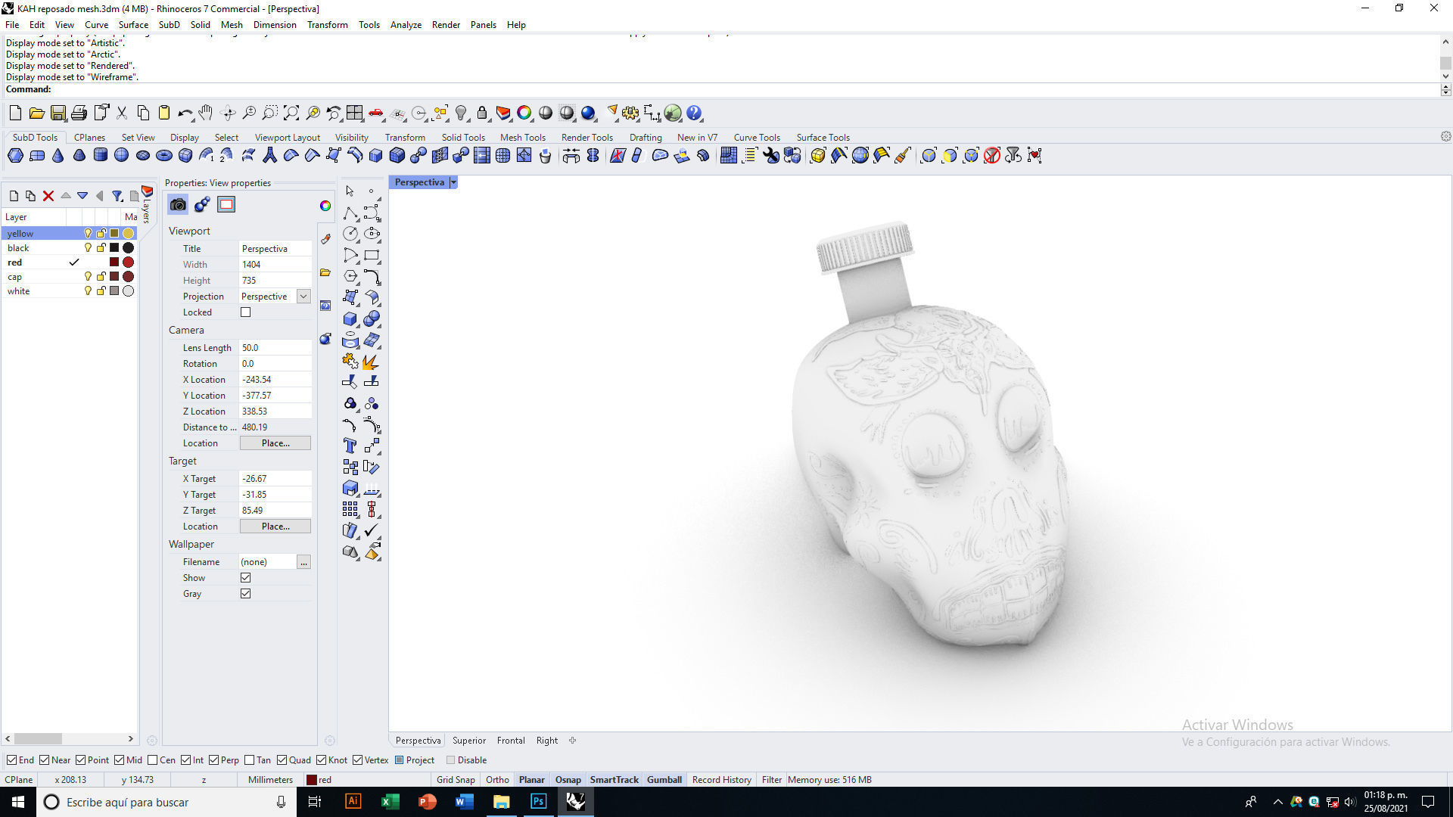
Task: Switch to the Mesh Tools toolbar tab
Action: 523,138
